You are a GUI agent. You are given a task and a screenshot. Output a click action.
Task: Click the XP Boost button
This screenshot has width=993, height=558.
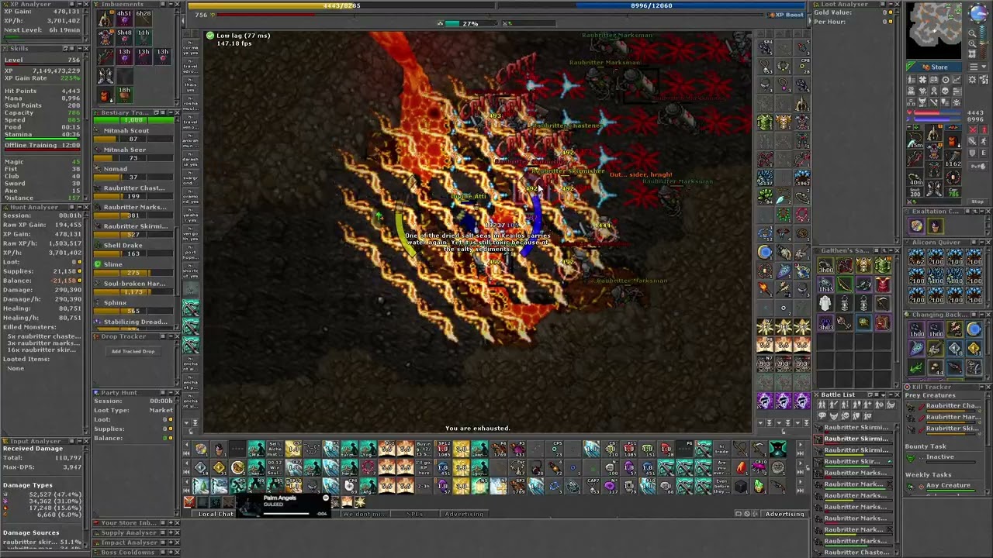point(786,15)
